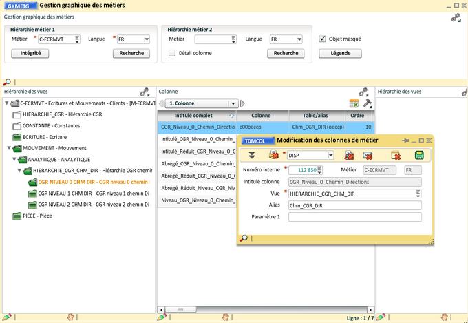468x323 pixels.
Task: Open the '1. Colonne' selector dropdown
Action: click(x=234, y=103)
